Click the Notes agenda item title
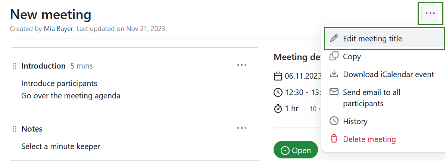The width and height of the screenshot is (446, 161). tap(32, 129)
